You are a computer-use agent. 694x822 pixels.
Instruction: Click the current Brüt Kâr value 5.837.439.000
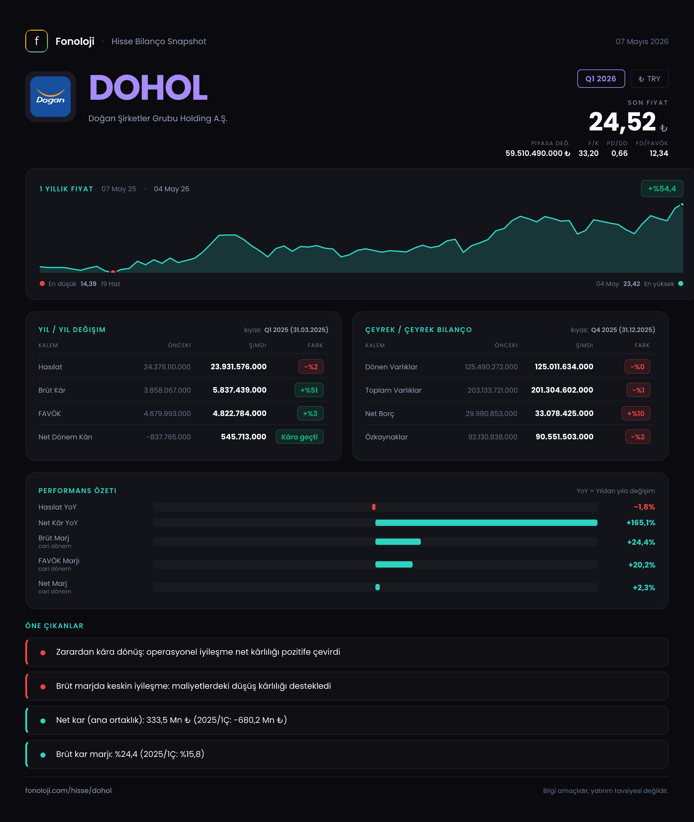240,390
